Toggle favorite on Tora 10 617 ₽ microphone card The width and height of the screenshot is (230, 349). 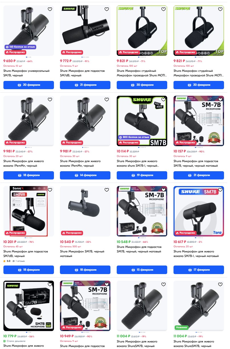(220, 190)
